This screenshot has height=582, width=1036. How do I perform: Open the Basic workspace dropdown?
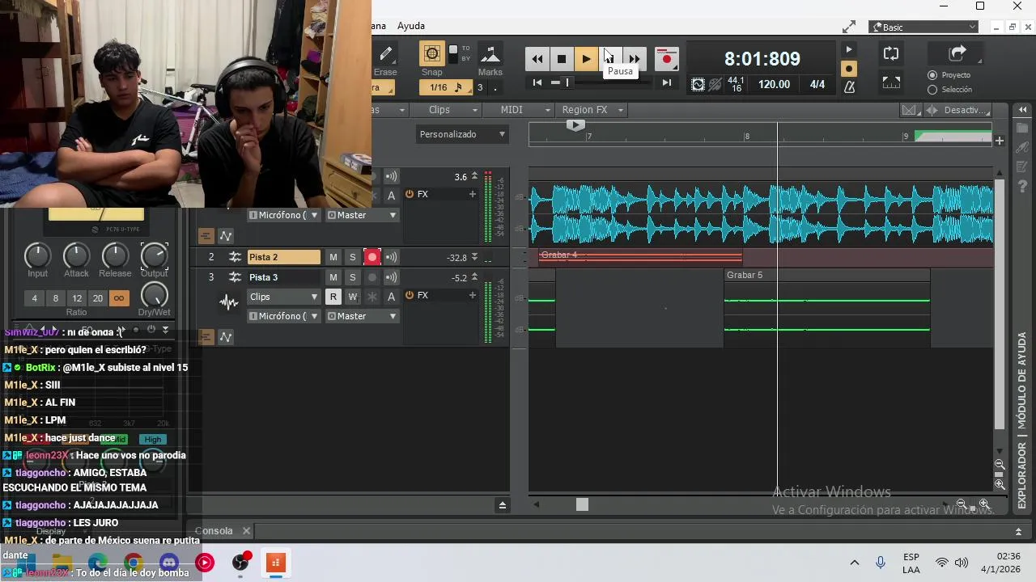924,27
